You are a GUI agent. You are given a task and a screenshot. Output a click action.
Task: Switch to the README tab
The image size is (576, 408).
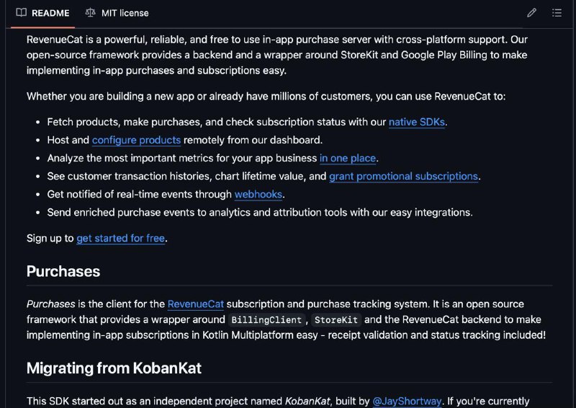(x=43, y=13)
